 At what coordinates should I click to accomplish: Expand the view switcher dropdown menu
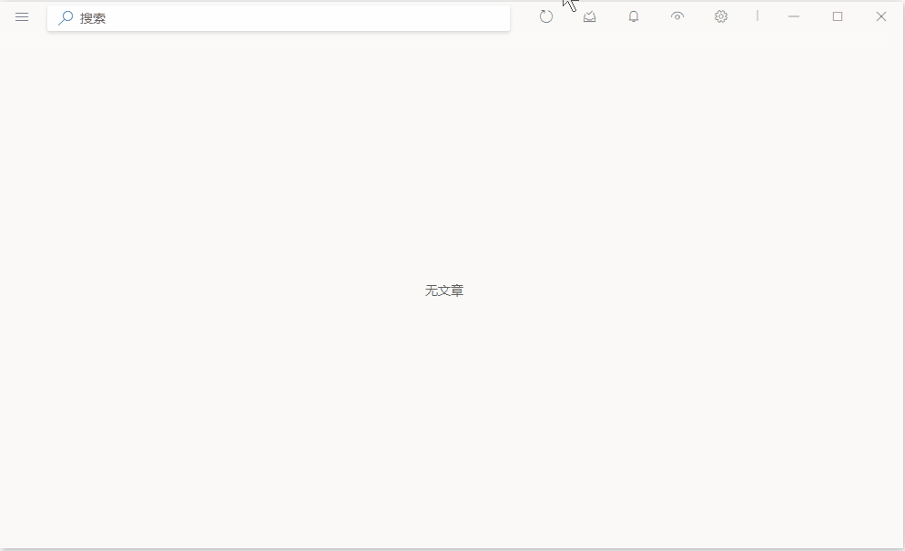[x=677, y=16]
